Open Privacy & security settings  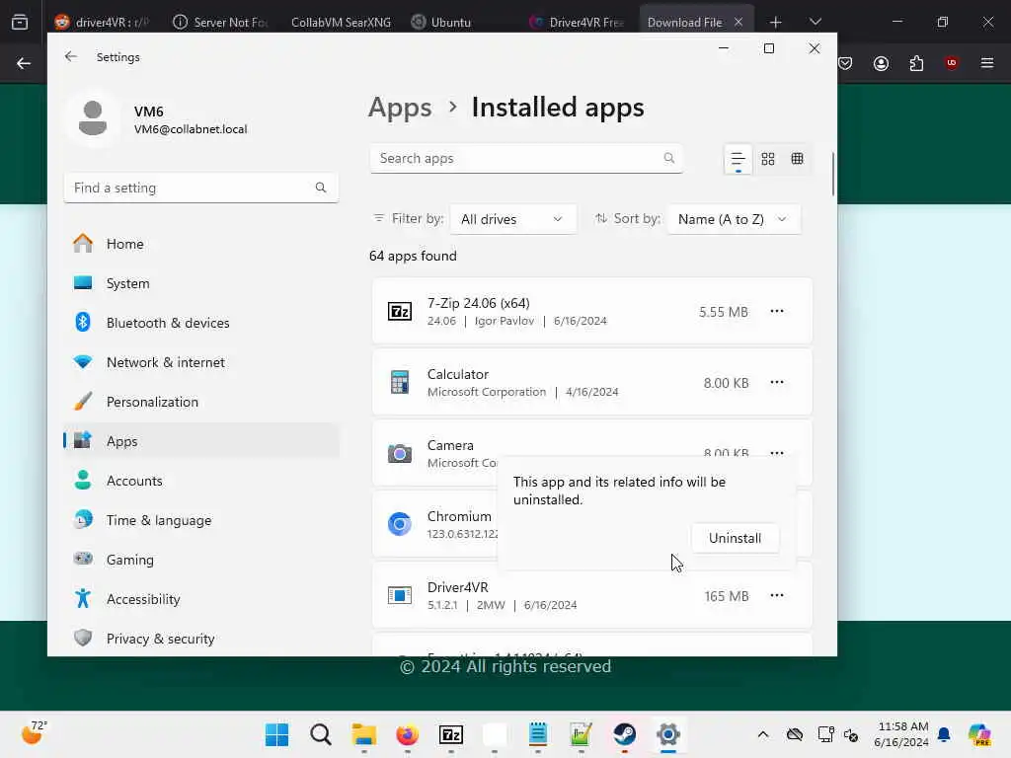201,639
